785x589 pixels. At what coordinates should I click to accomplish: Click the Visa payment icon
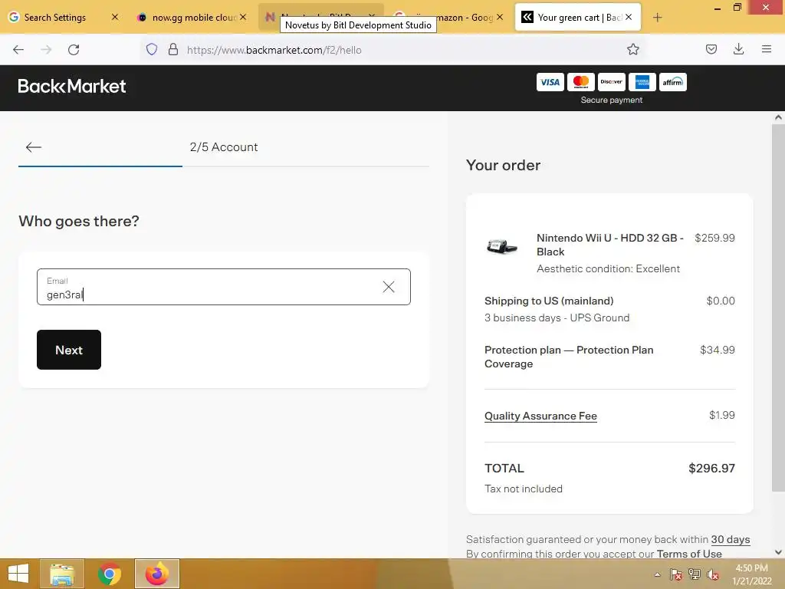click(x=550, y=82)
